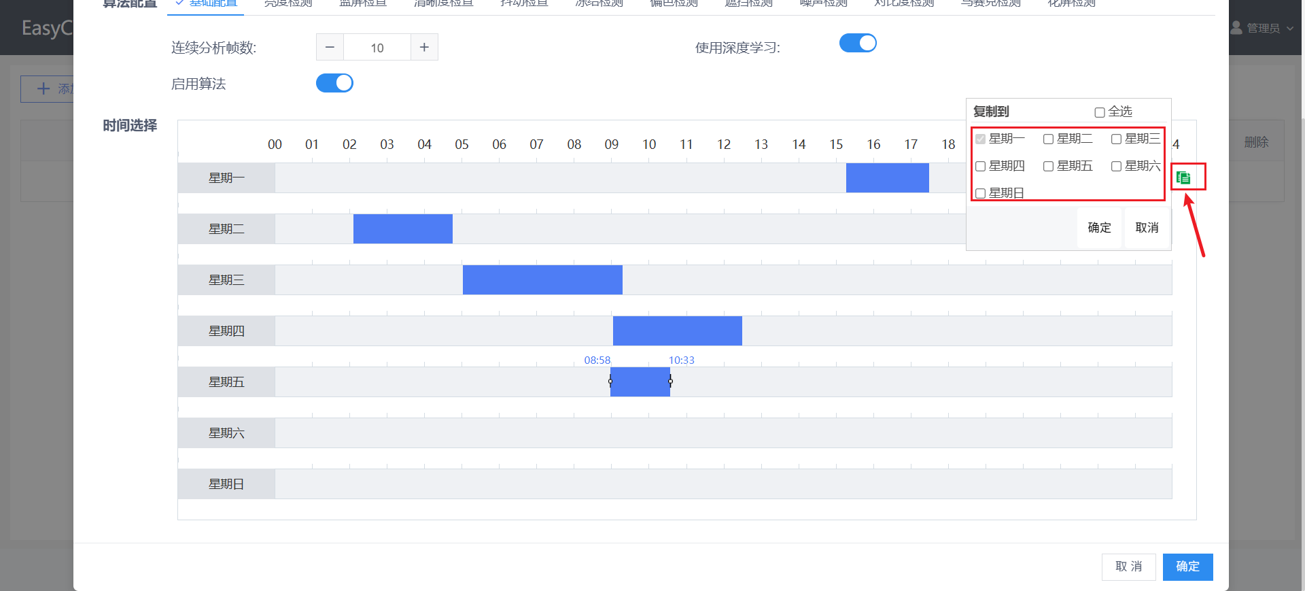Toggle the 使用深度学习 switch

(x=857, y=44)
